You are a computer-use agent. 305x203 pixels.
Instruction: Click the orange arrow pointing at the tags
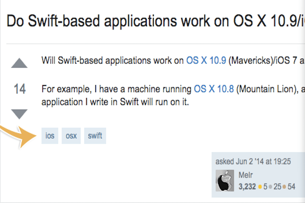pos(20,135)
